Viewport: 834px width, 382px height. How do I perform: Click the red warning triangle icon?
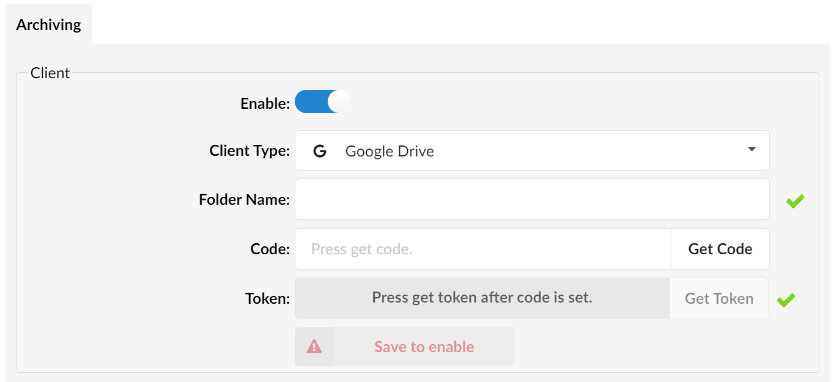click(314, 347)
